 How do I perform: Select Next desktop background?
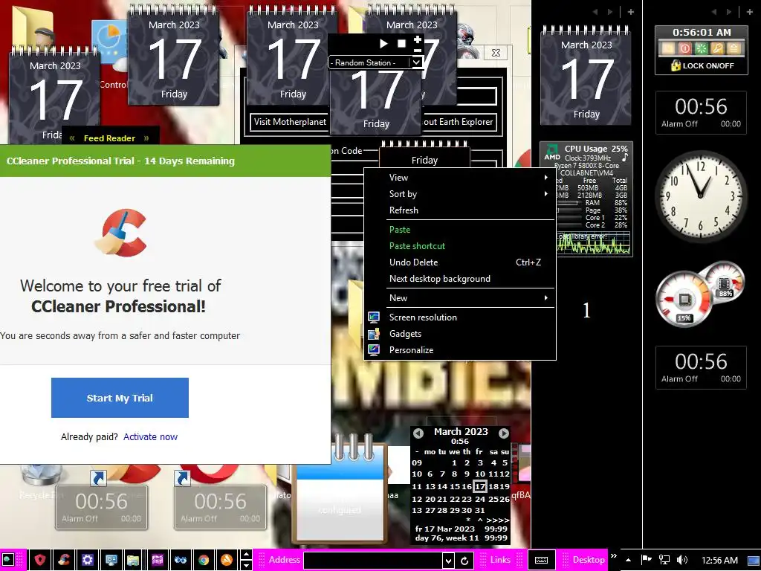[459, 279]
